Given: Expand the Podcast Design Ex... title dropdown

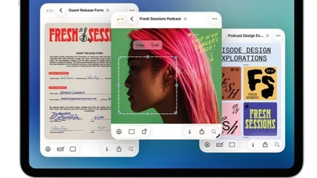Looking at the screenshot, I should coord(267,36).
